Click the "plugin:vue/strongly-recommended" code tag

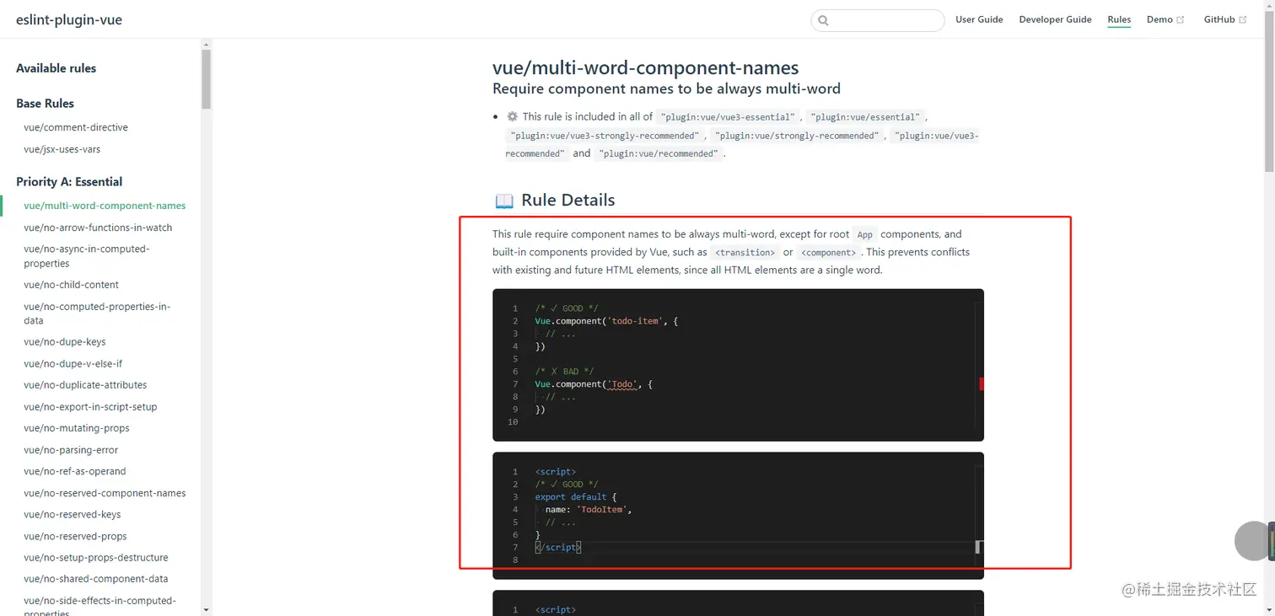pos(796,136)
